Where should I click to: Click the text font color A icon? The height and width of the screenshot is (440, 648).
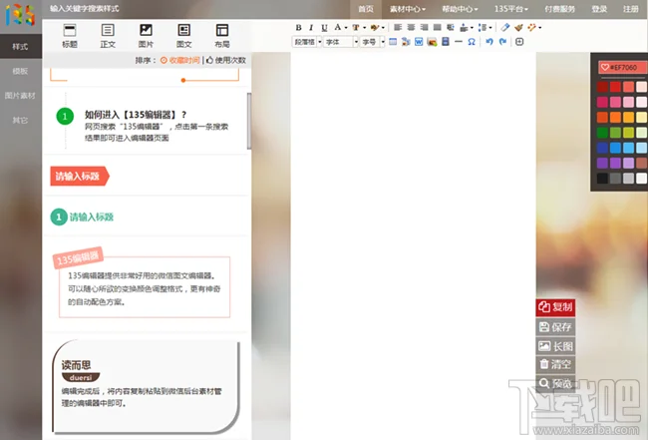(338, 27)
